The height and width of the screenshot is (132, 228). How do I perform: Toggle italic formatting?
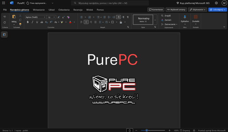[x=32, y=22]
